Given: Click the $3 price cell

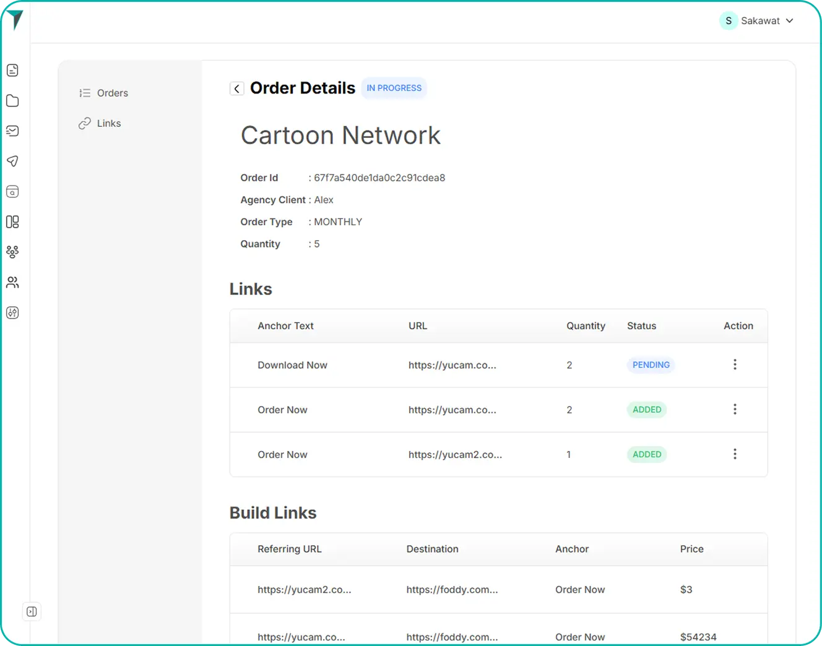Looking at the screenshot, I should [686, 590].
